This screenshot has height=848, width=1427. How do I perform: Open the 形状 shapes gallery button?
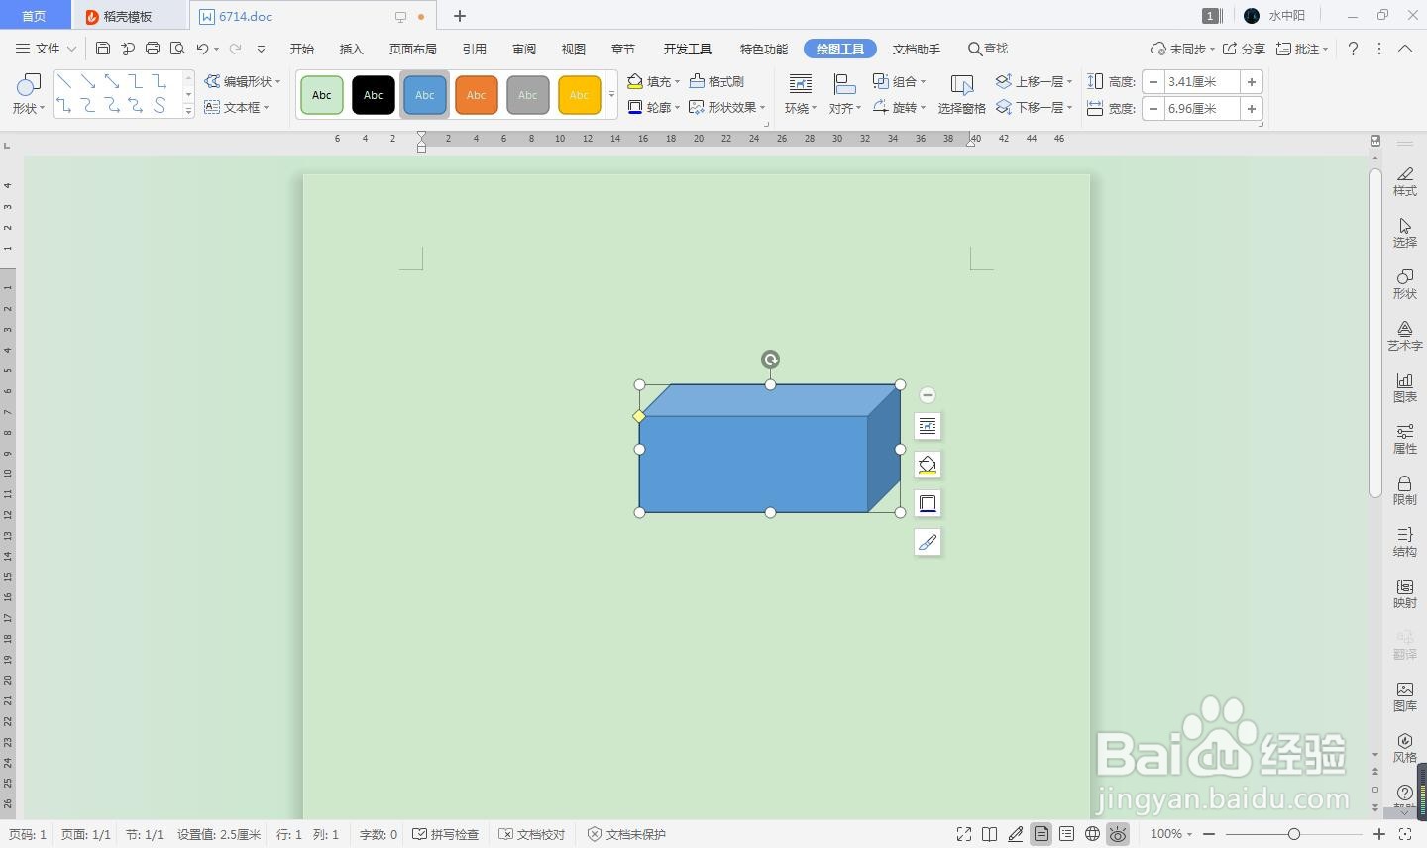[x=28, y=95]
